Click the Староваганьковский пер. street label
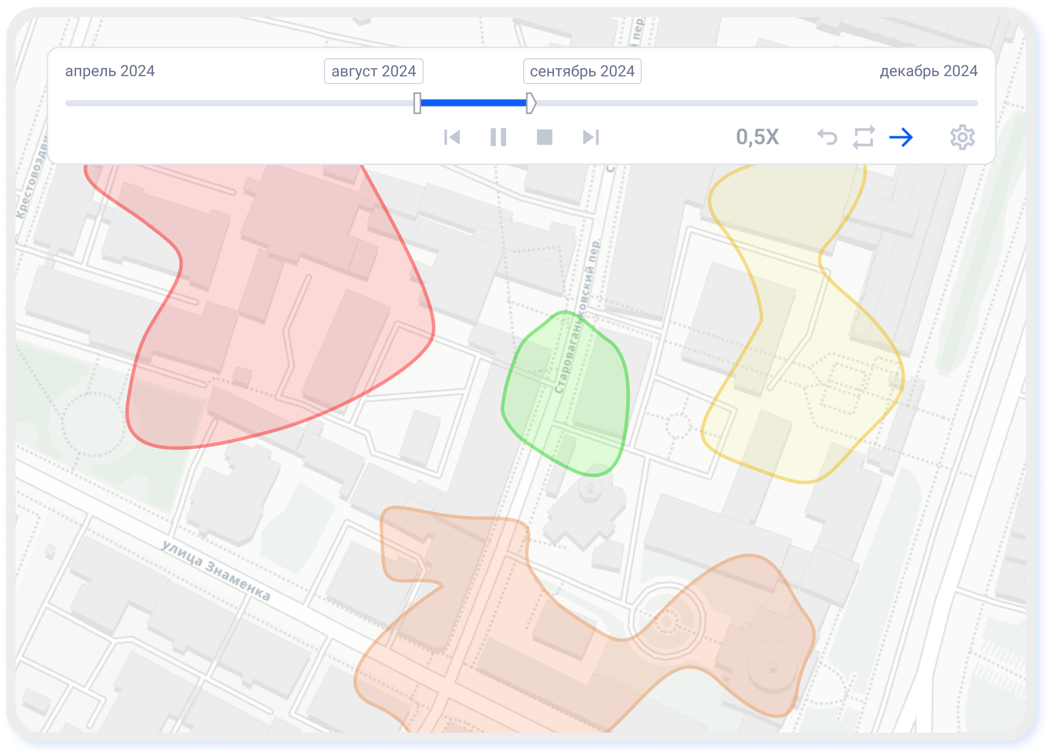The image size is (1050, 755). [577, 317]
